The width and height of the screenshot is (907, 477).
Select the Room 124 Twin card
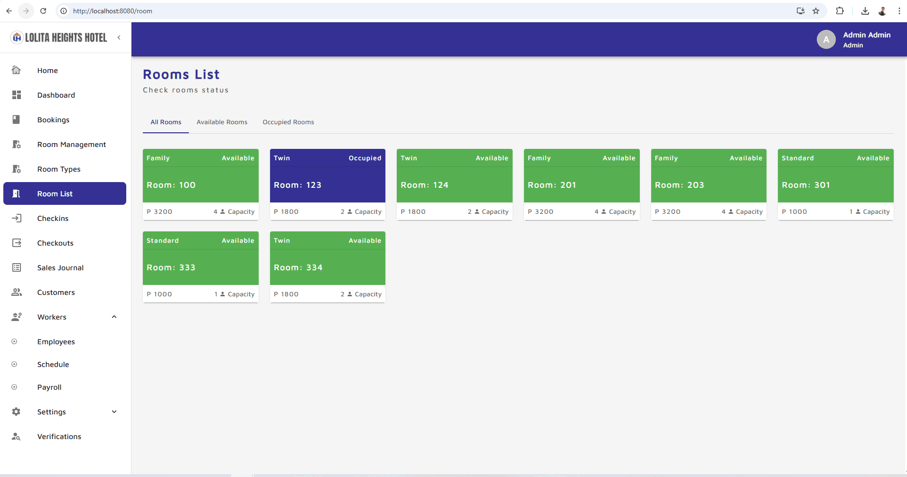click(x=455, y=184)
